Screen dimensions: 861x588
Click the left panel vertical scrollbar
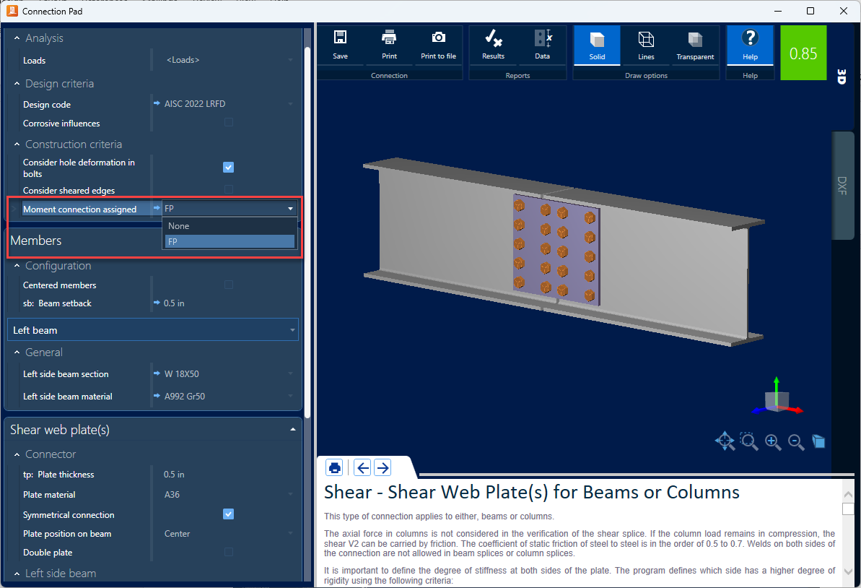pyautogui.click(x=307, y=231)
